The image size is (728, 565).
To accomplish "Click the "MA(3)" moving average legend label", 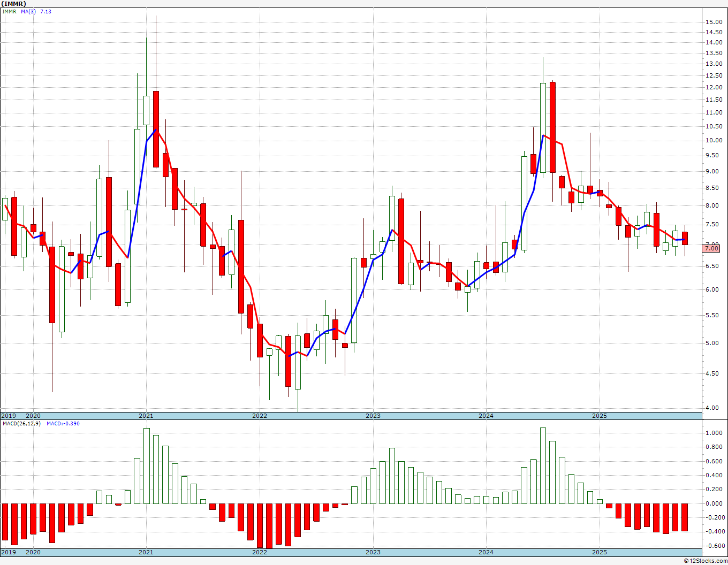I will click(28, 11).
